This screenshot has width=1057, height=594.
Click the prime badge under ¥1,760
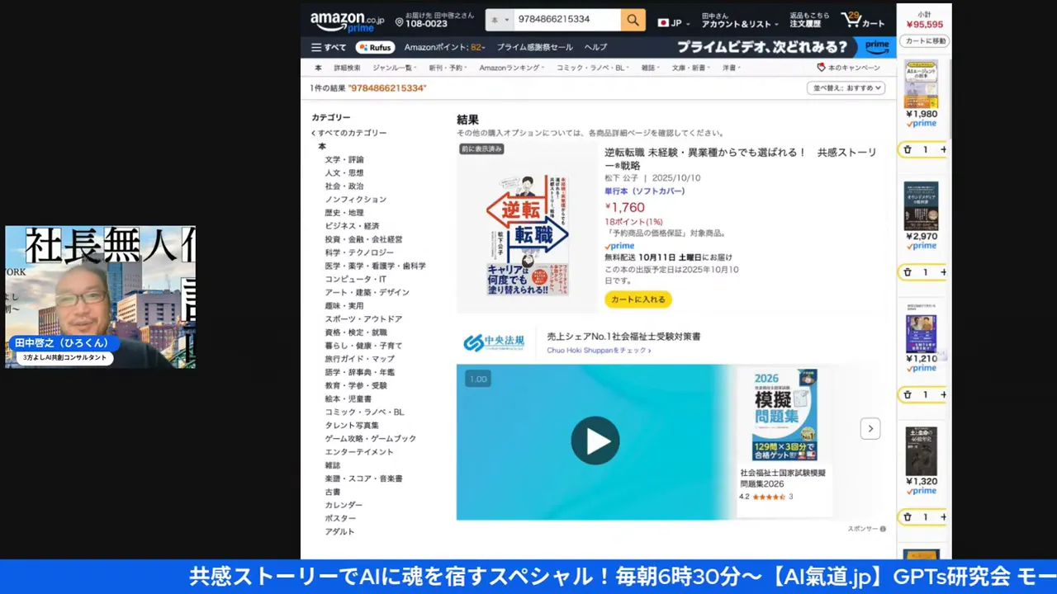pos(619,246)
